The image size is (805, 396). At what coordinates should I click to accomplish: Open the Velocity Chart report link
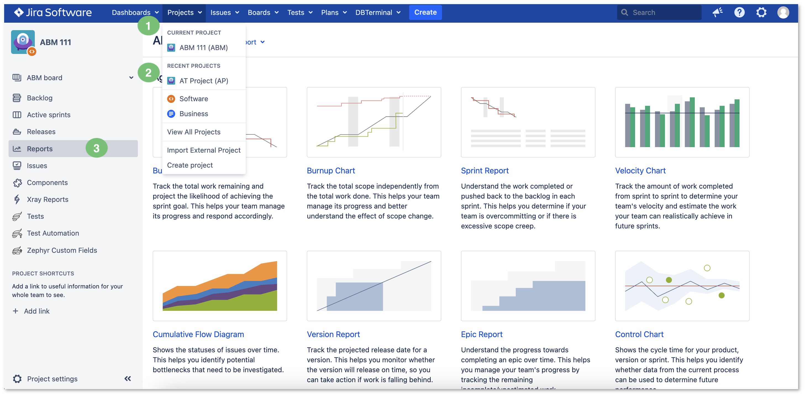tap(640, 170)
